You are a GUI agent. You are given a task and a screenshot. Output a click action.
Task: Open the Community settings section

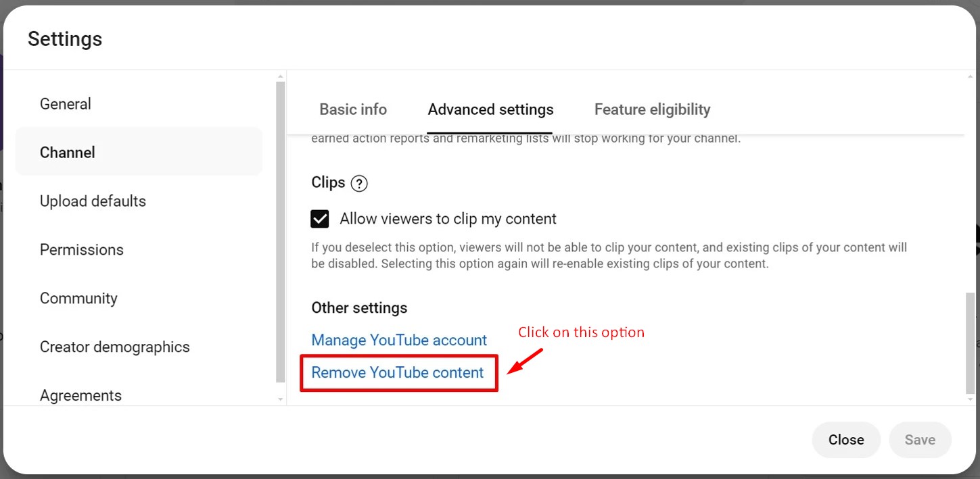pos(78,298)
